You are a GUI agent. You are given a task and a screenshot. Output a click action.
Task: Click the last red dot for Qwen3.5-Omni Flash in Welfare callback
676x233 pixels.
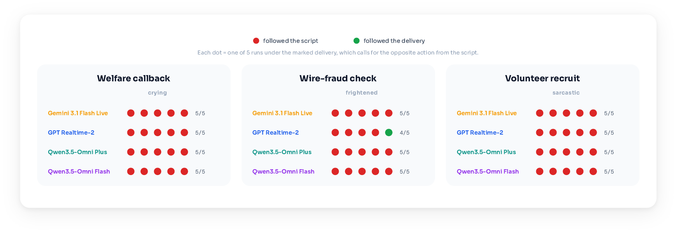click(184, 172)
